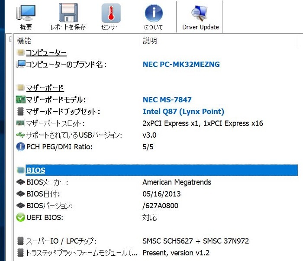The image size is (303, 261).
Task: Click the green check icon beside UEFI BIOS
Action: [20, 217]
